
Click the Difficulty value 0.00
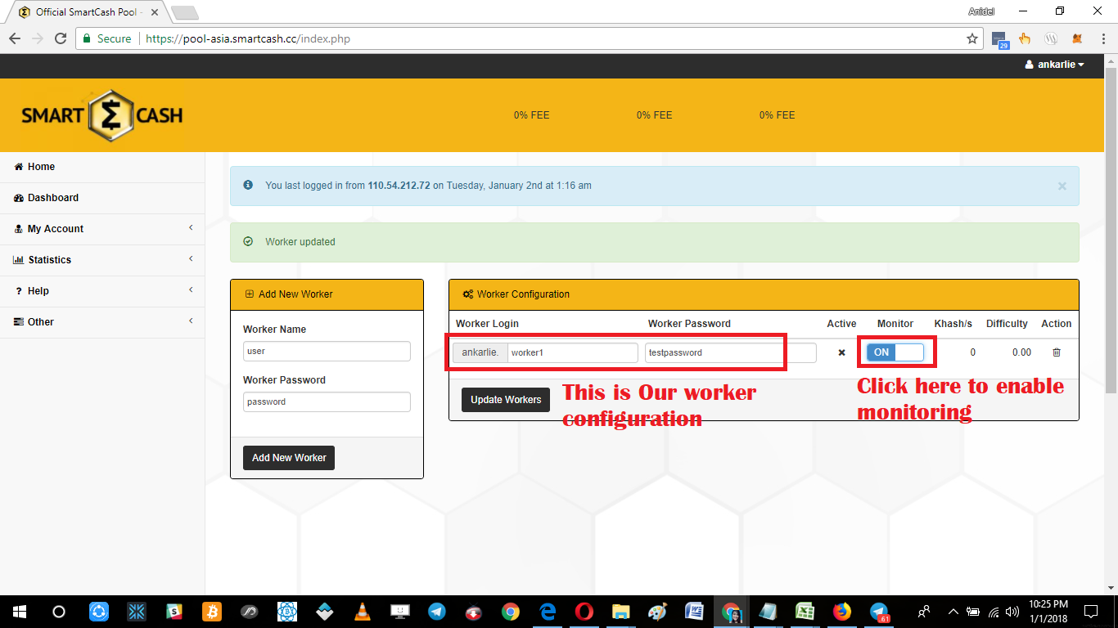[x=1021, y=352]
